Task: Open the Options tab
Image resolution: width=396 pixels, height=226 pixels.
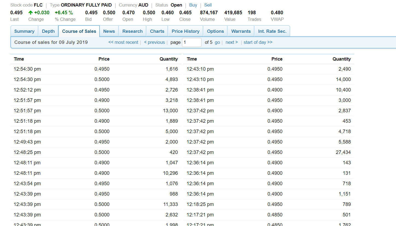Action: tap(216, 31)
